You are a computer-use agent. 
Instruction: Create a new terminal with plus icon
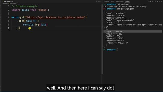pos(152,1)
